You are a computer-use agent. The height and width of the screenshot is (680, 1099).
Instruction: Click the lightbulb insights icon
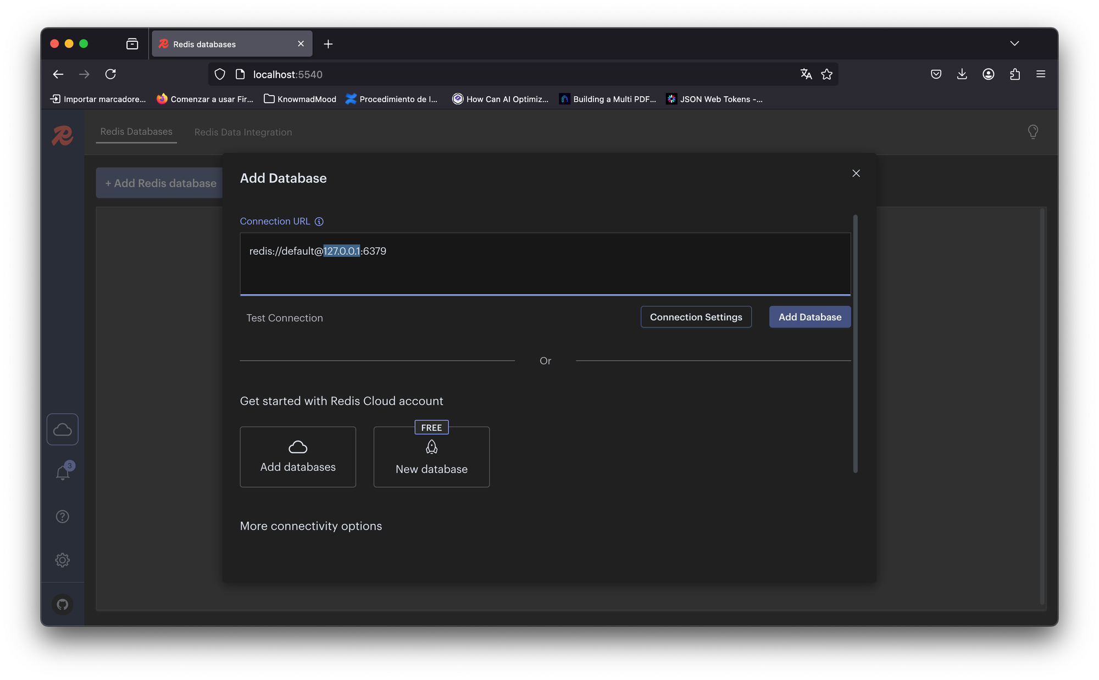pos(1033,132)
